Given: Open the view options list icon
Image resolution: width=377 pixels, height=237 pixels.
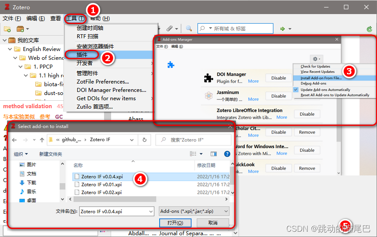Looking at the screenshot, I should tap(193, 154).
